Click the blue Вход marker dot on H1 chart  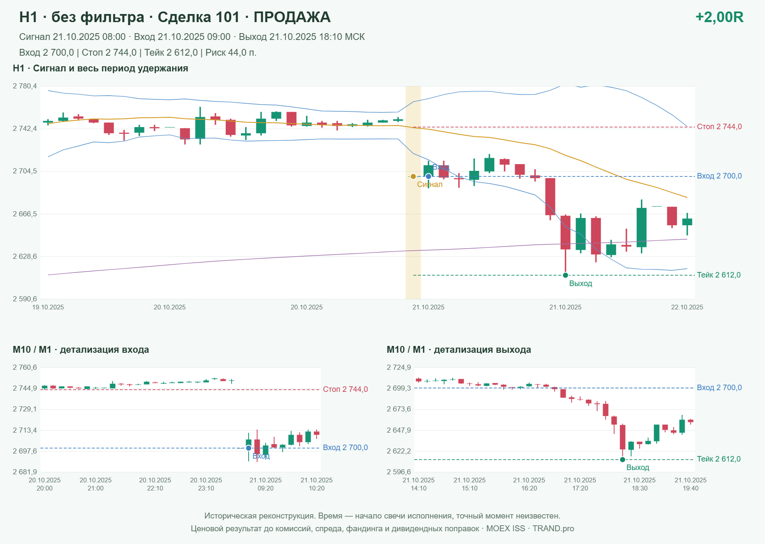click(x=428, y=176)
